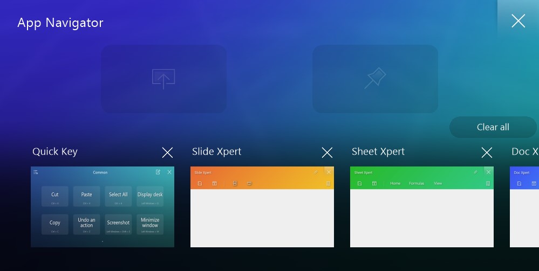
Task: Open the Home tab in Sheet Xpert
Action: point(395,183)
